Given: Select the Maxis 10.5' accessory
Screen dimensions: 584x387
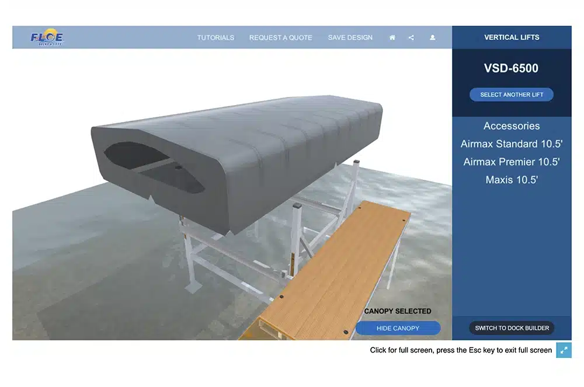Looking at the screenshot, I should 511,180.
